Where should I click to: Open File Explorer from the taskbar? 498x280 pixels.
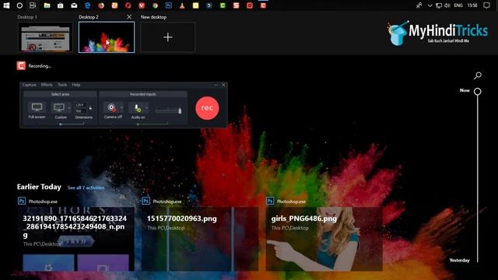click(x=47, y=5)
